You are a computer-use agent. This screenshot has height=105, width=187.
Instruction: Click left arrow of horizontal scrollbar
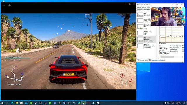pyautogui.click(x=160, y=57)
